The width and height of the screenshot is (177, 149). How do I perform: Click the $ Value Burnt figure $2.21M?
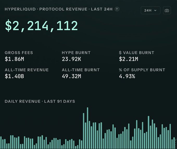pos(129,59)
